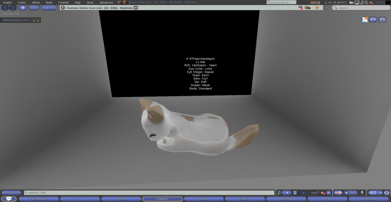Adjust the master volume slider
Image resolution: width=391 pixels, height=202 pixels.
[x=315, y=192]
